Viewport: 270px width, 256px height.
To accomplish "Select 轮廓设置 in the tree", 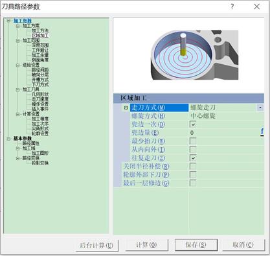I will (40, 134).
